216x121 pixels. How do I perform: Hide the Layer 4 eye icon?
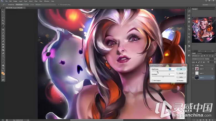tap(193, 73)
